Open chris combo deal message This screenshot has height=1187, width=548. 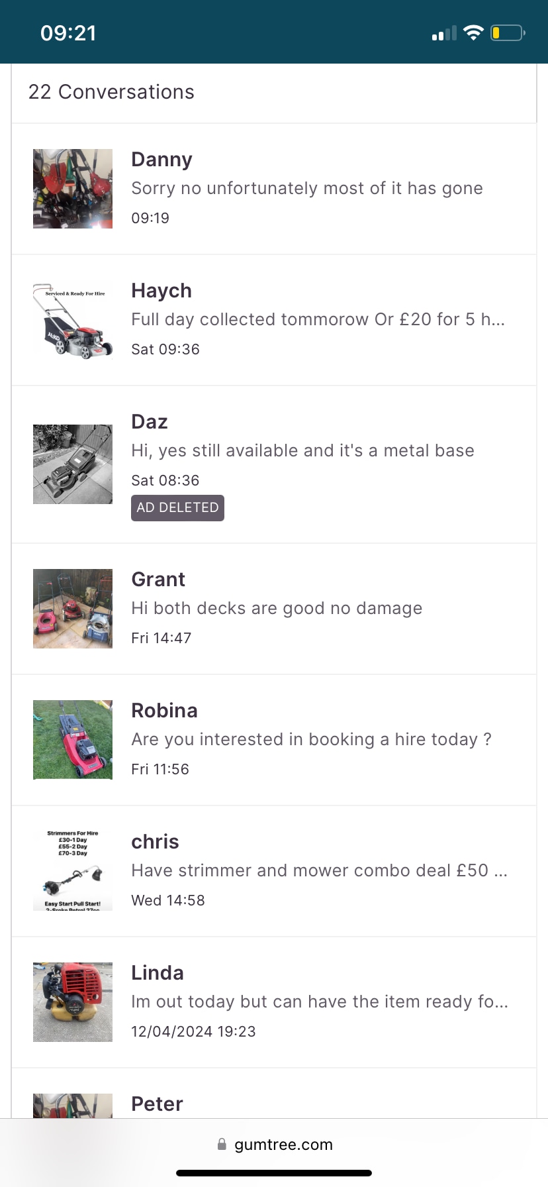point(319,871)
